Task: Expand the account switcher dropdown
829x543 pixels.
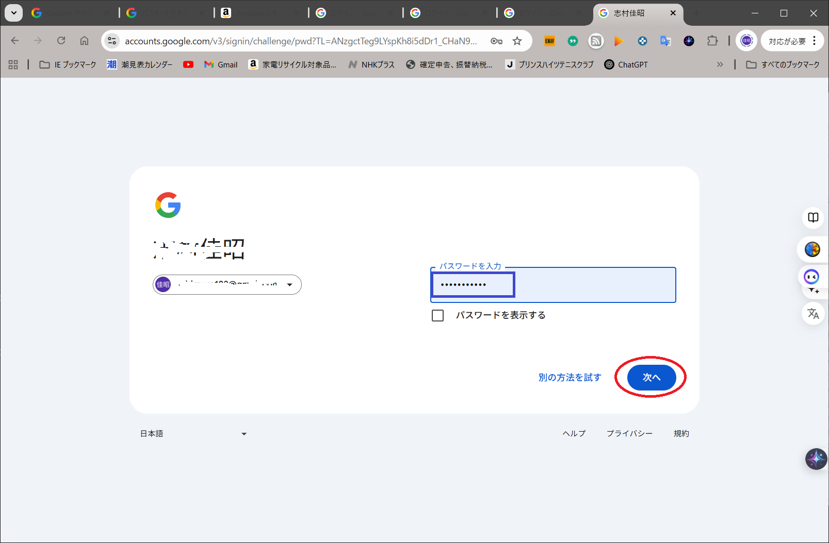Action: click(x=289, y=285)
